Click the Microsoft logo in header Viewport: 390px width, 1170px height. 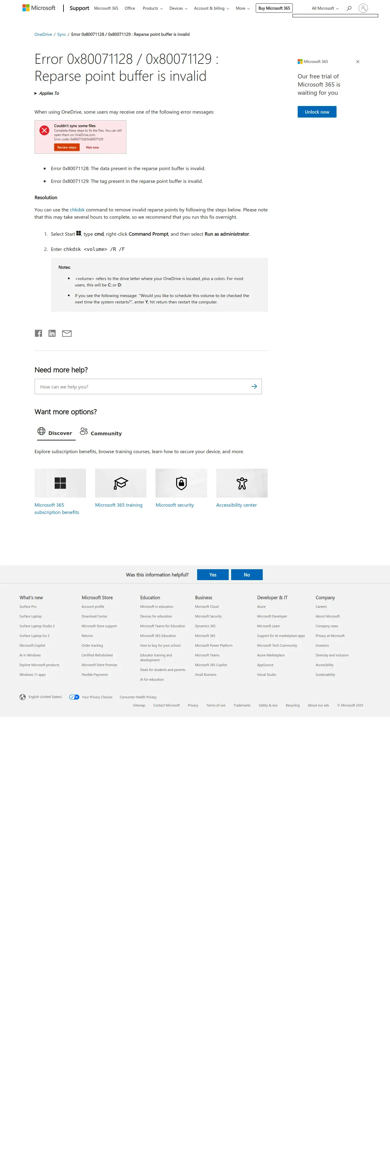pyautogui.click(x=39, y=8)
